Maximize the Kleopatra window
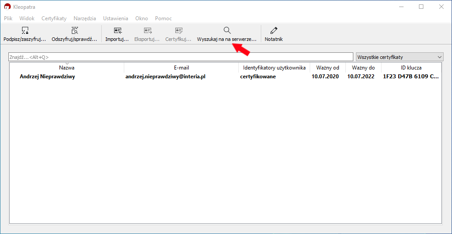The image size is (452, 234). coord(421,7)
